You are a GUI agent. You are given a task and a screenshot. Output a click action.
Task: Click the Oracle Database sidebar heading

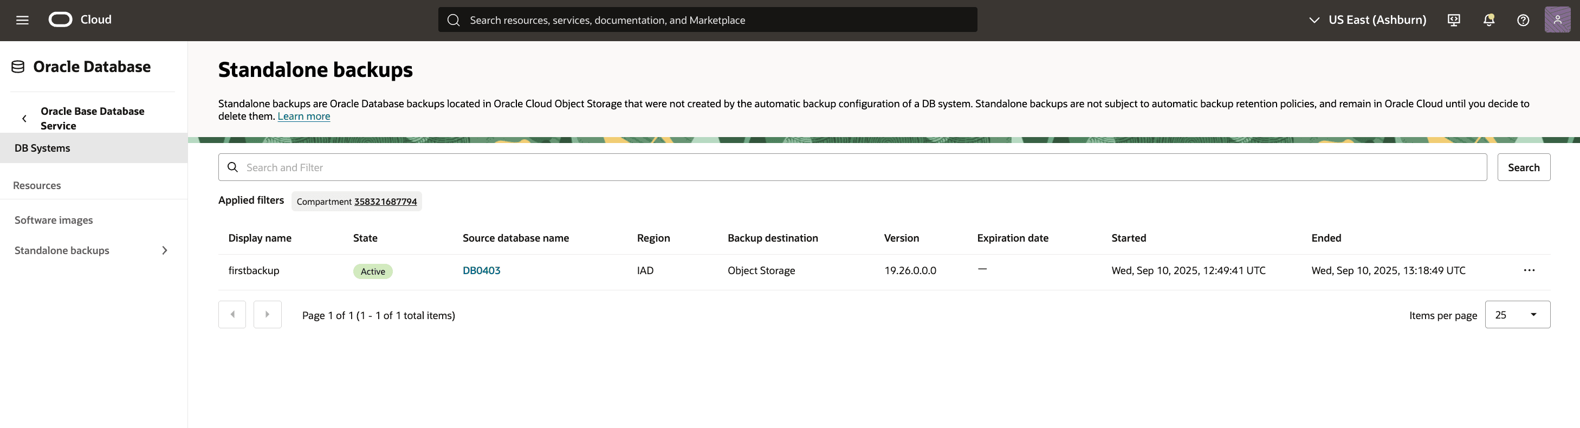pyautogui.click(x=92, y=67)
